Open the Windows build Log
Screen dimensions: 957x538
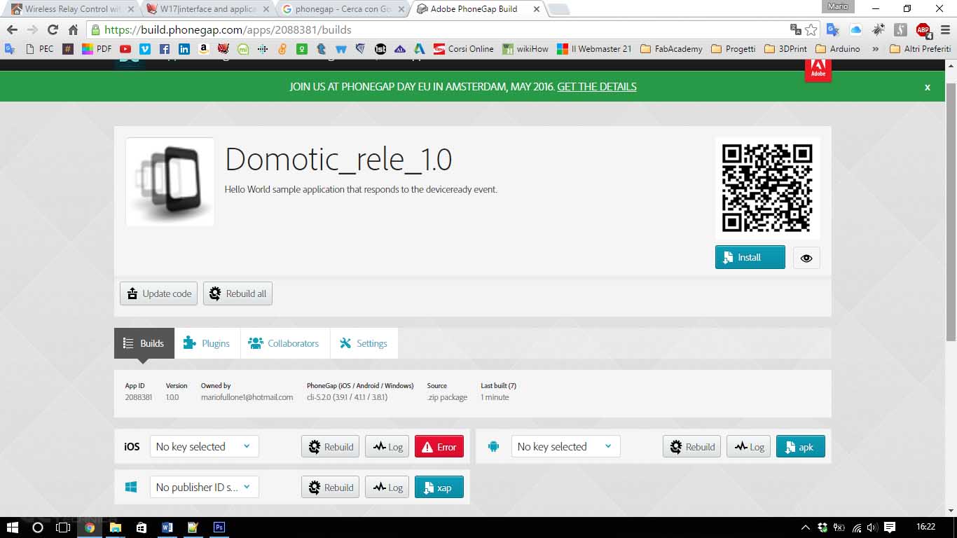pyautogui.click(x=387, y=488)
